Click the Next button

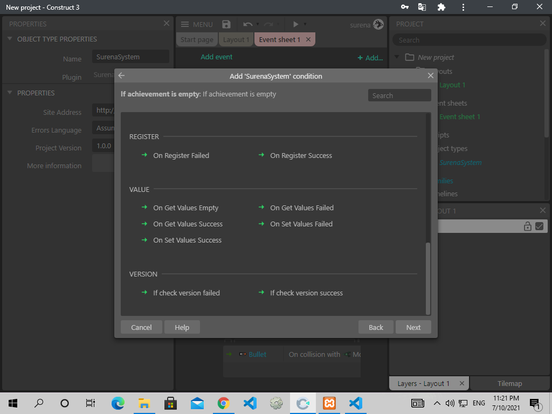click(x=413, y=327)
